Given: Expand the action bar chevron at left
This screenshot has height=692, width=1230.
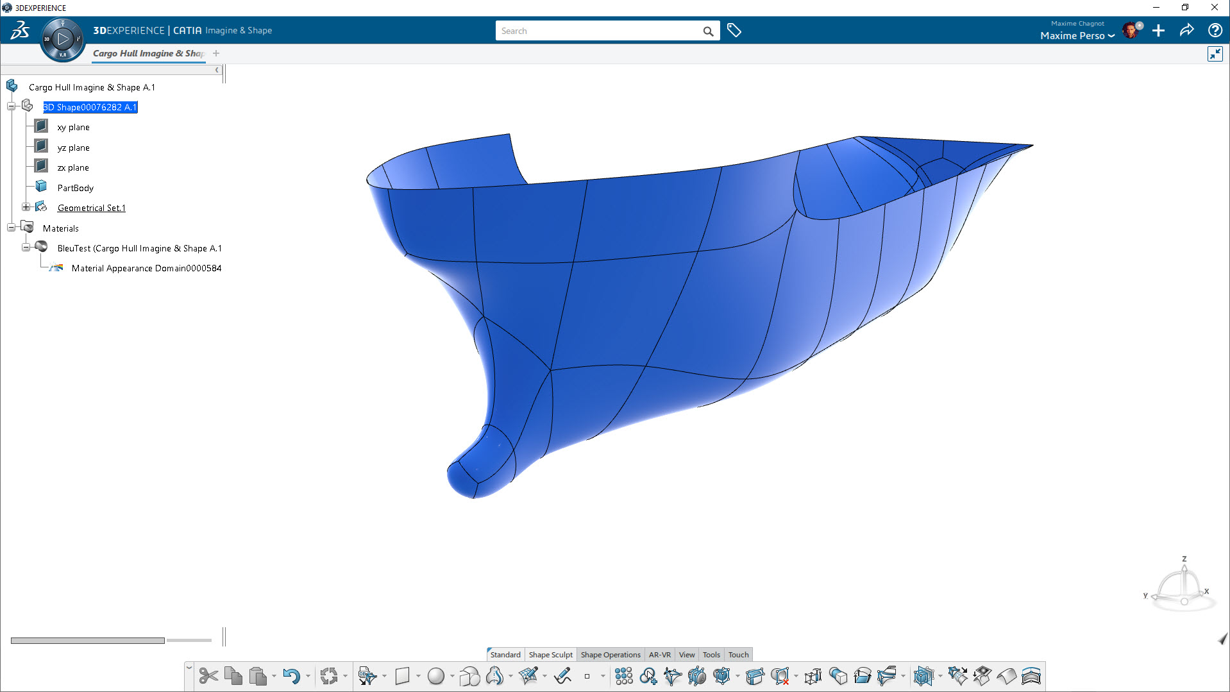Looking at the screenshot, I should pos(189,668).
